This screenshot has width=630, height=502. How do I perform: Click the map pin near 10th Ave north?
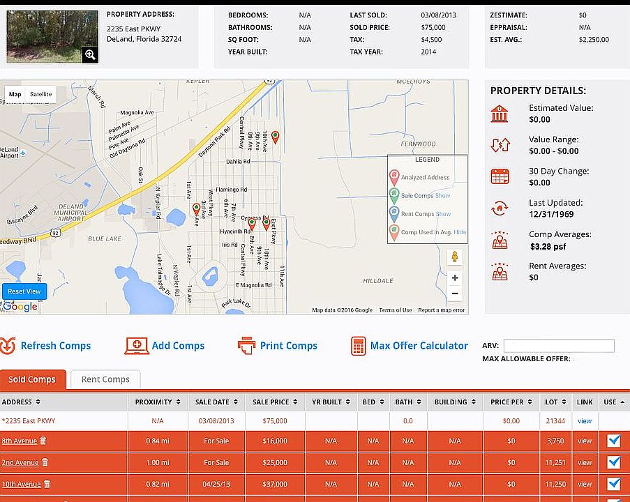275,137
